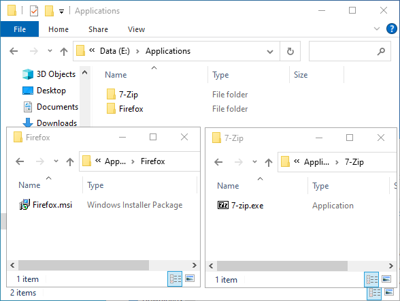This screenshot has width=400, height=301.
Task: Switch Firefox window to details view
Action: 175,279
